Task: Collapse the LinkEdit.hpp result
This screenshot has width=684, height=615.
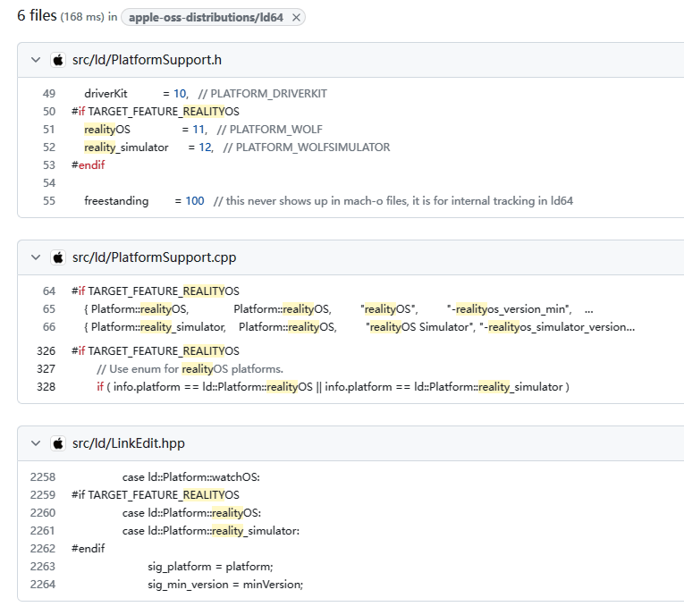Action: coord(36,443)
